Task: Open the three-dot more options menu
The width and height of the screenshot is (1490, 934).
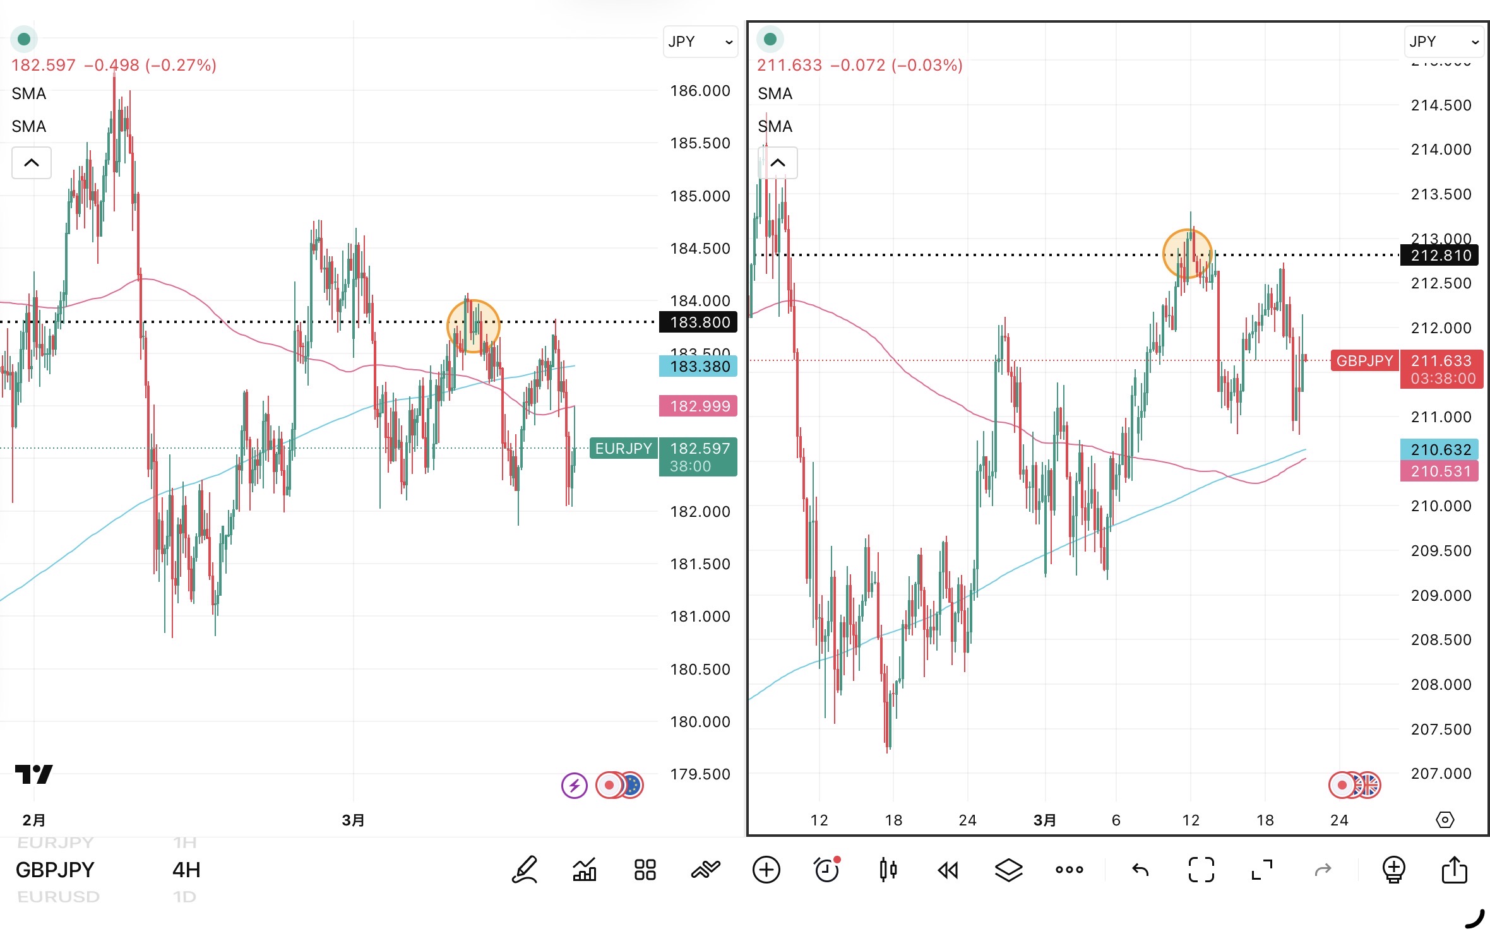Action: pyautogui.click(x=1069, y=870)
